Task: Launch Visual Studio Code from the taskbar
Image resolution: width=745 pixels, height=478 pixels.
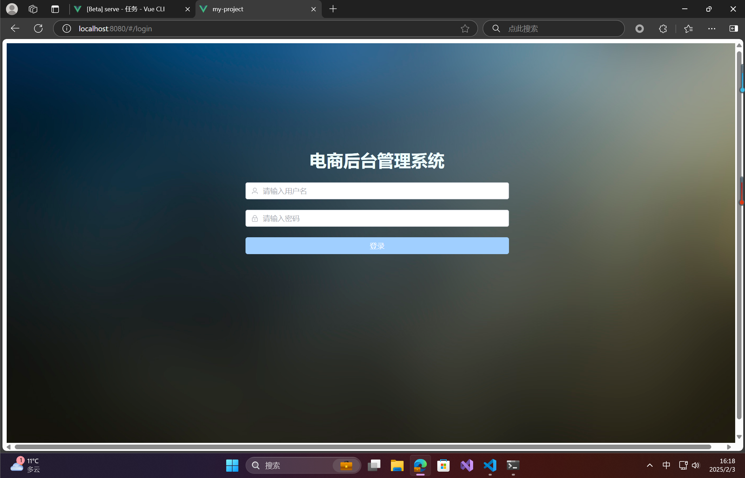Action: pyautogui.click(x=490, y=465)
